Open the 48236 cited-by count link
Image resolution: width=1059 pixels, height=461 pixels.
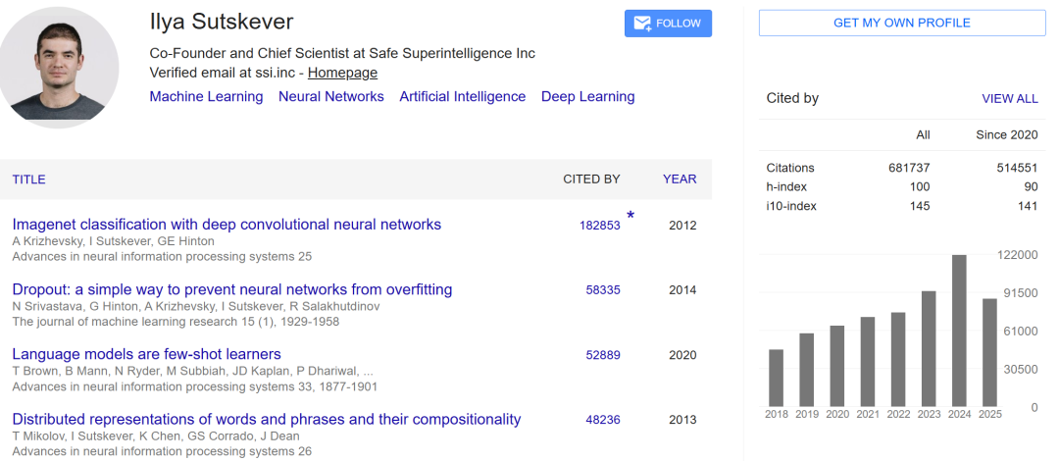[603, 420]
